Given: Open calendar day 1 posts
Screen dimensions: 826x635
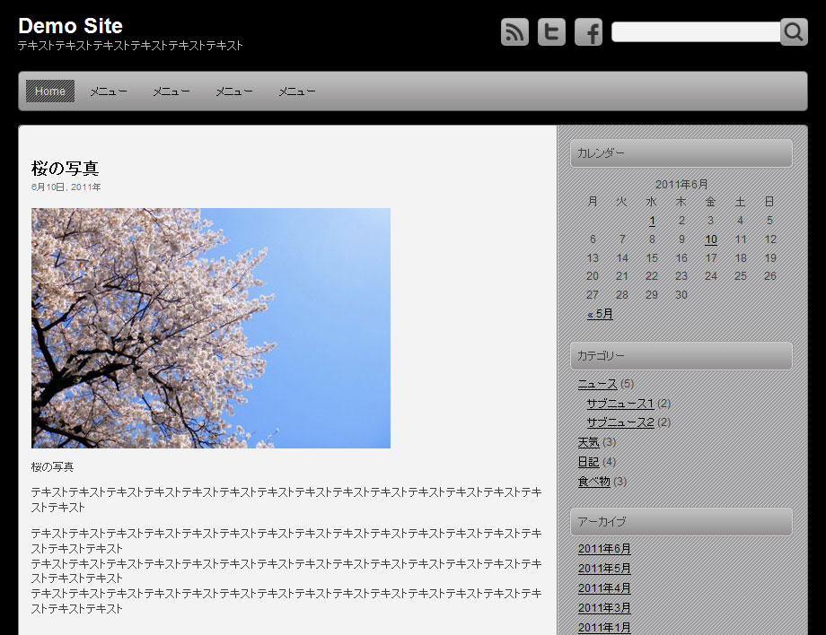Looking at the screenshot, I should click(x=652, y=221).
